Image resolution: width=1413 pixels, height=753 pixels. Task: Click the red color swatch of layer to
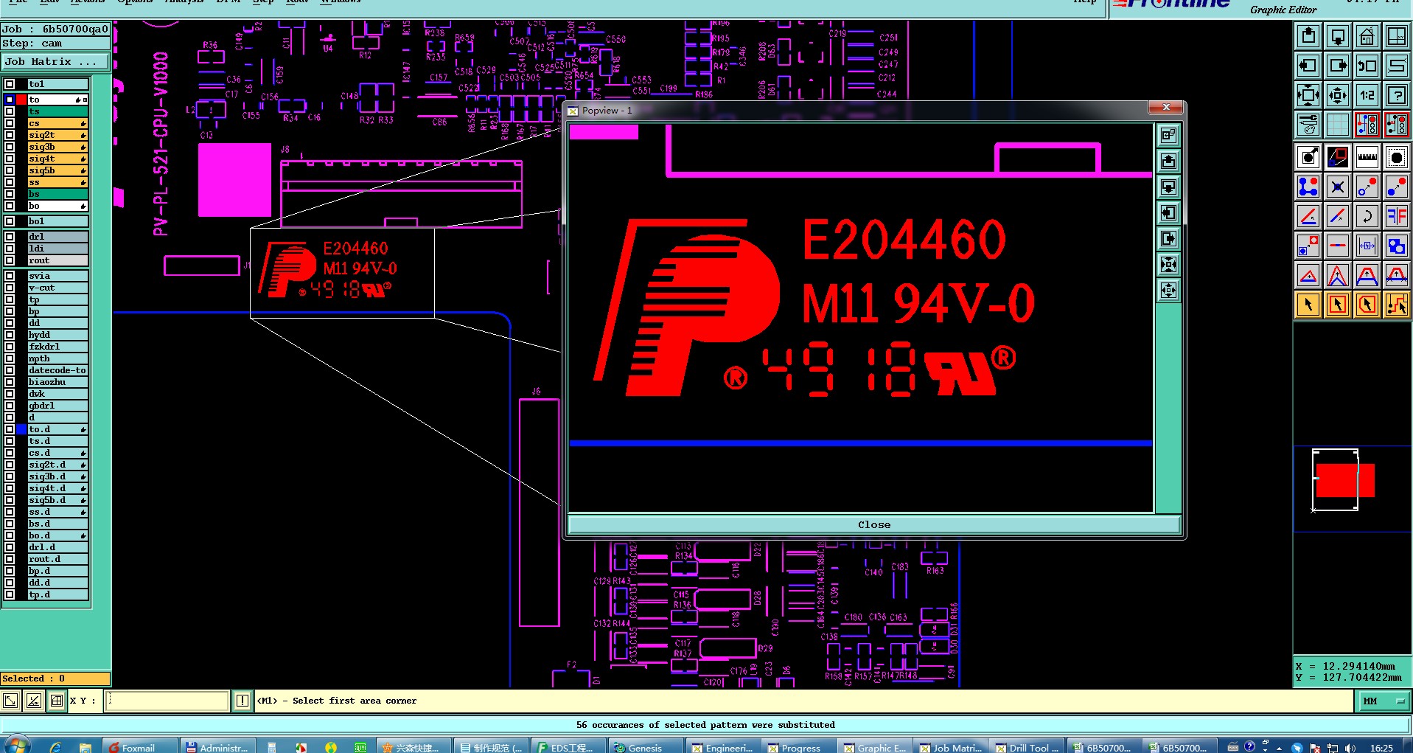[x=22, y=100]
